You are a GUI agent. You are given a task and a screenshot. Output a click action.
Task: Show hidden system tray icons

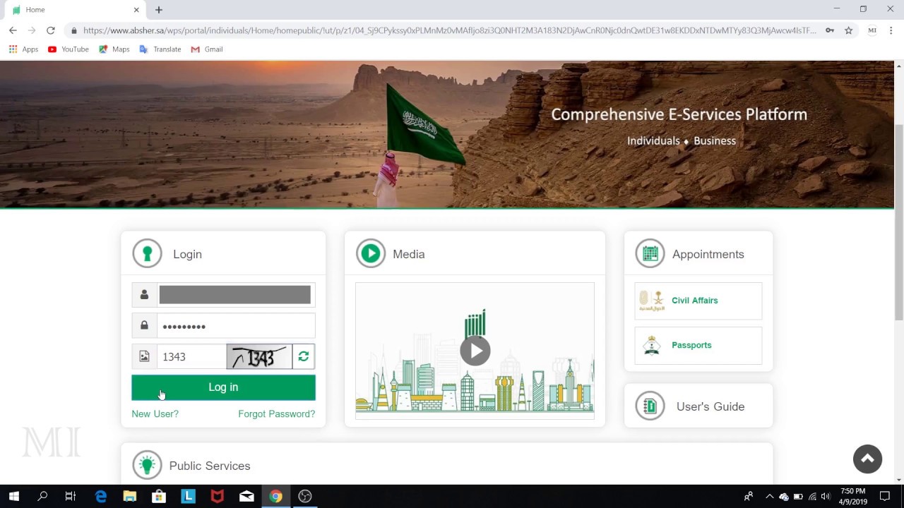[x=769, y=496]
